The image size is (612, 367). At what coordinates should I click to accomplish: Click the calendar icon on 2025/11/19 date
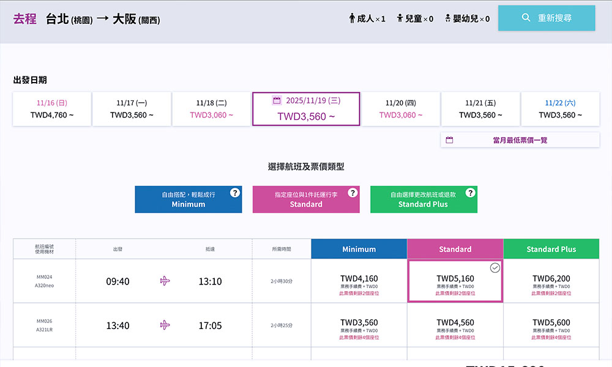(x=277, y=100)
